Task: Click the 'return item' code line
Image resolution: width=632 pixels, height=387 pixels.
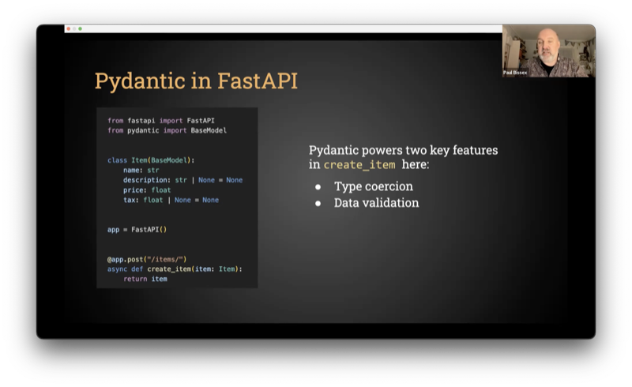Action: [x=145, y=279]
